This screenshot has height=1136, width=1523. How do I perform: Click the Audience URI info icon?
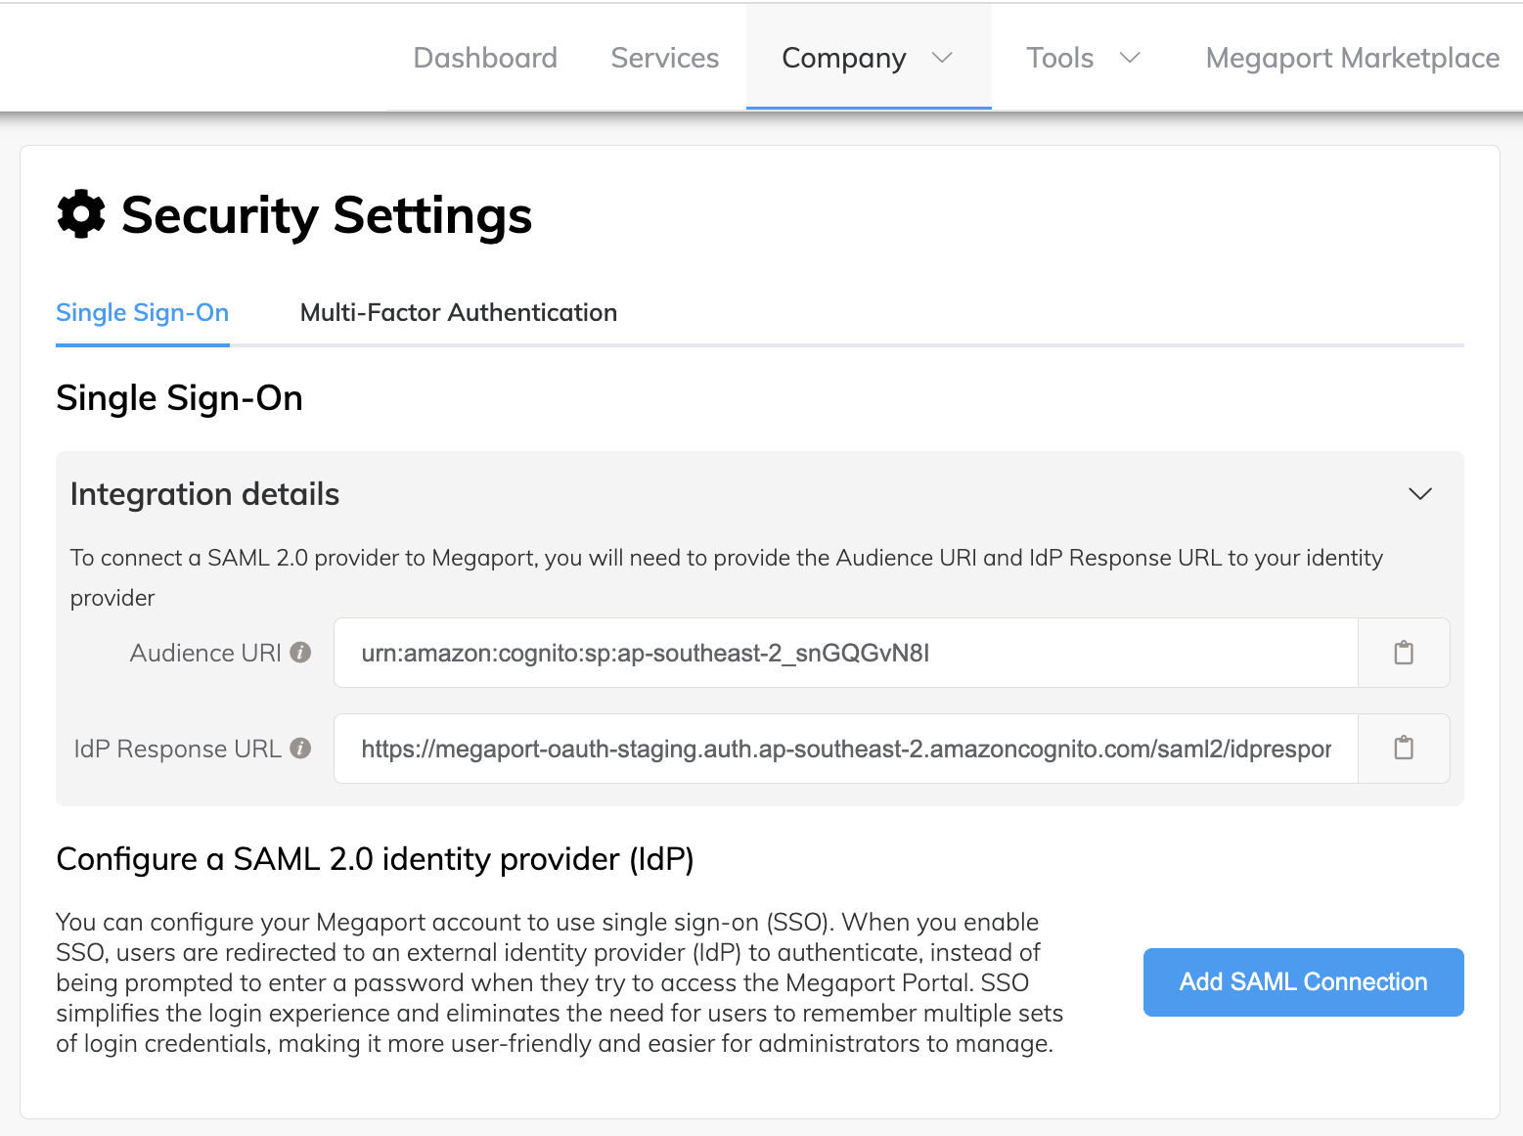[x=301, y=652]
